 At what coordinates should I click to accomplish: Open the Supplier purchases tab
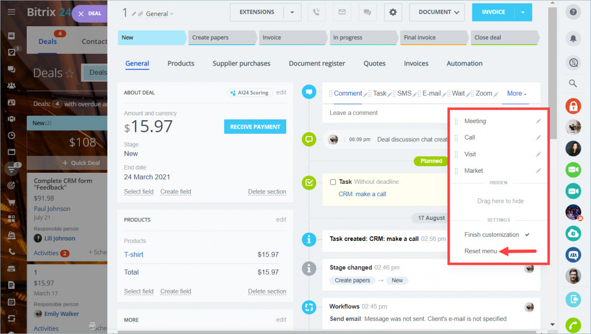pos(241,64)
